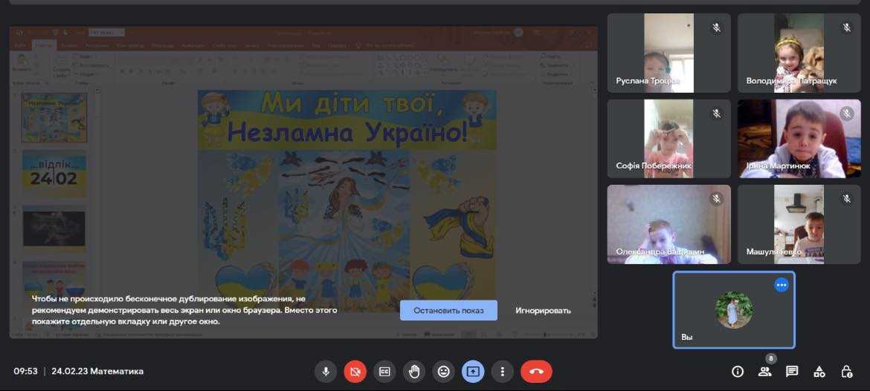Click Руслана Троцюк's muted microphone indicator
The image size is (870, 391).
[x=716, y=27]
